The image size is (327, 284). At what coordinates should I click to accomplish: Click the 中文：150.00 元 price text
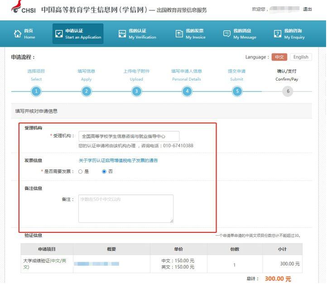pyautogui.click(x=178, y=260)
